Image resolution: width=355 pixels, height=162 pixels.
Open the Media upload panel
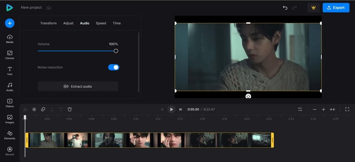point(10,39)
